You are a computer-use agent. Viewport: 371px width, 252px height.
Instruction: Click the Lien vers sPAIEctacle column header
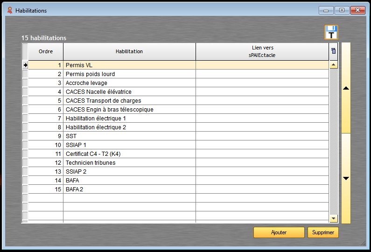(262, 51)
